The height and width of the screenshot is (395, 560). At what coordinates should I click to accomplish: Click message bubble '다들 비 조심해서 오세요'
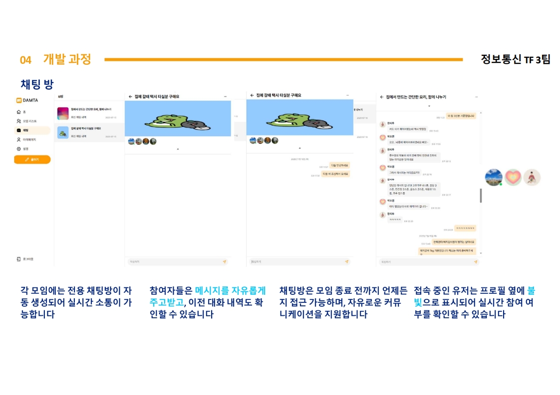(335, 174)
